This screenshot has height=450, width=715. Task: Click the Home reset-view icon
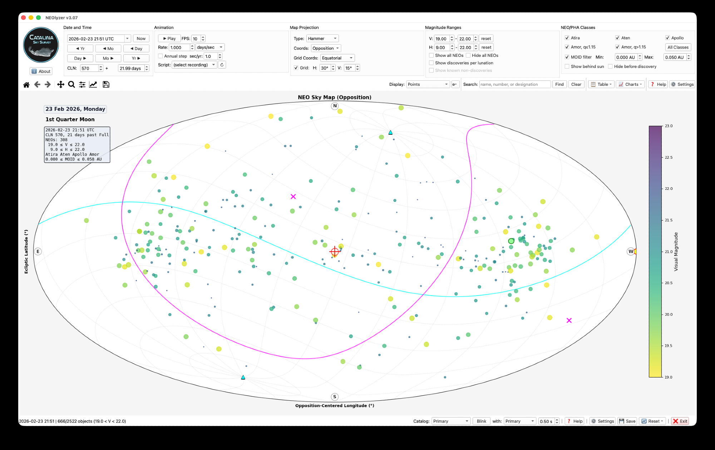pos(26,85)
